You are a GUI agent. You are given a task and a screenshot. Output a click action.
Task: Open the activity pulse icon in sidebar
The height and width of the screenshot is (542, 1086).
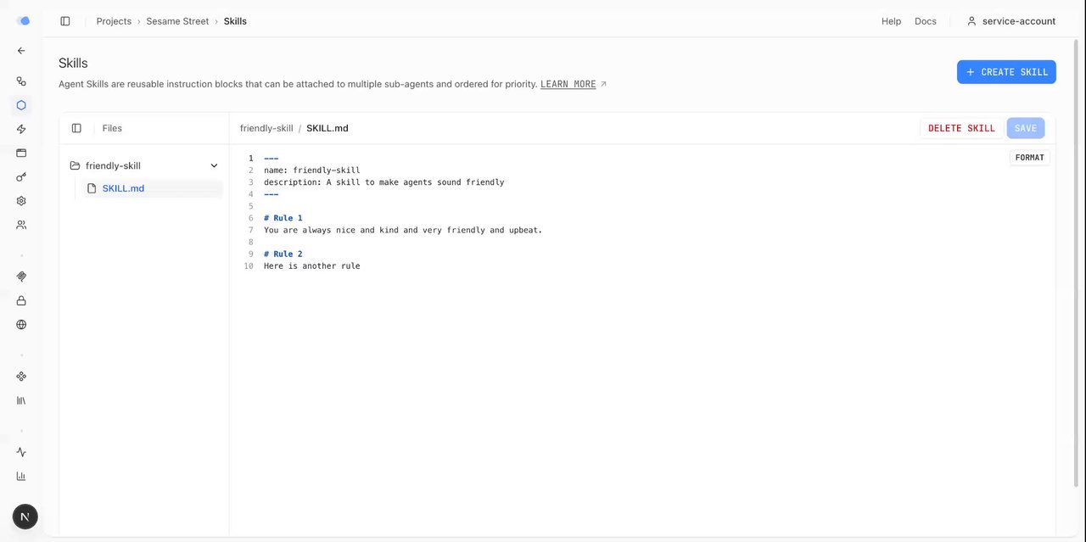tap(21, 452)
